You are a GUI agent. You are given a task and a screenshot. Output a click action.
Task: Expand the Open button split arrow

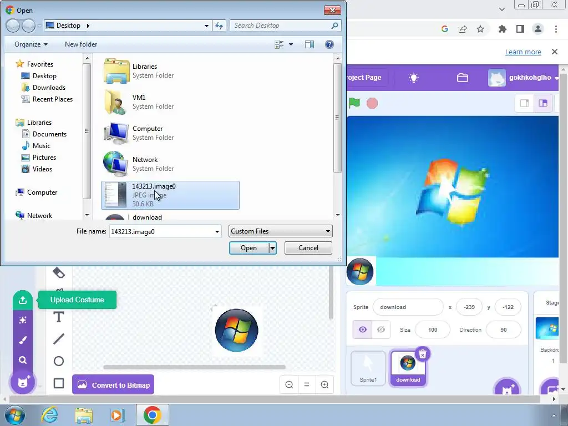272,248
